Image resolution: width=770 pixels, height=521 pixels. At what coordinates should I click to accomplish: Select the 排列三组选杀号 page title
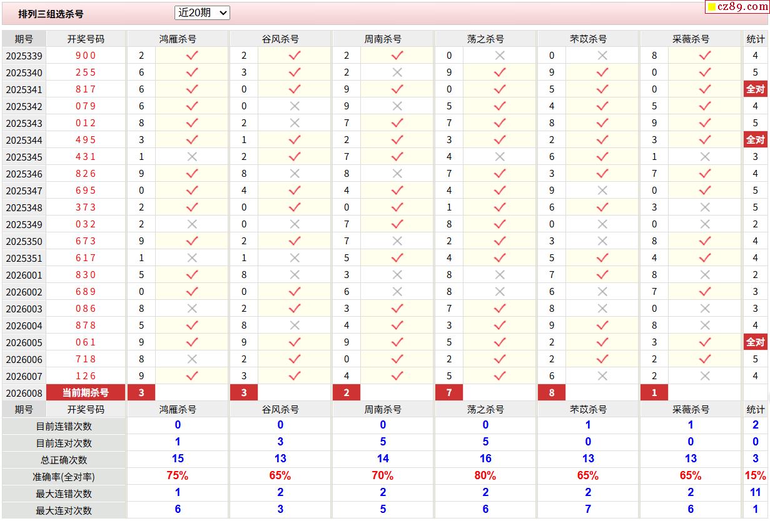pyautogui.click(x=51, y=14)
